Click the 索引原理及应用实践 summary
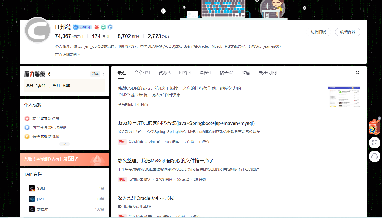Image resolution: width=382 pixels, height=218 pixels. (x=134, y=207)
